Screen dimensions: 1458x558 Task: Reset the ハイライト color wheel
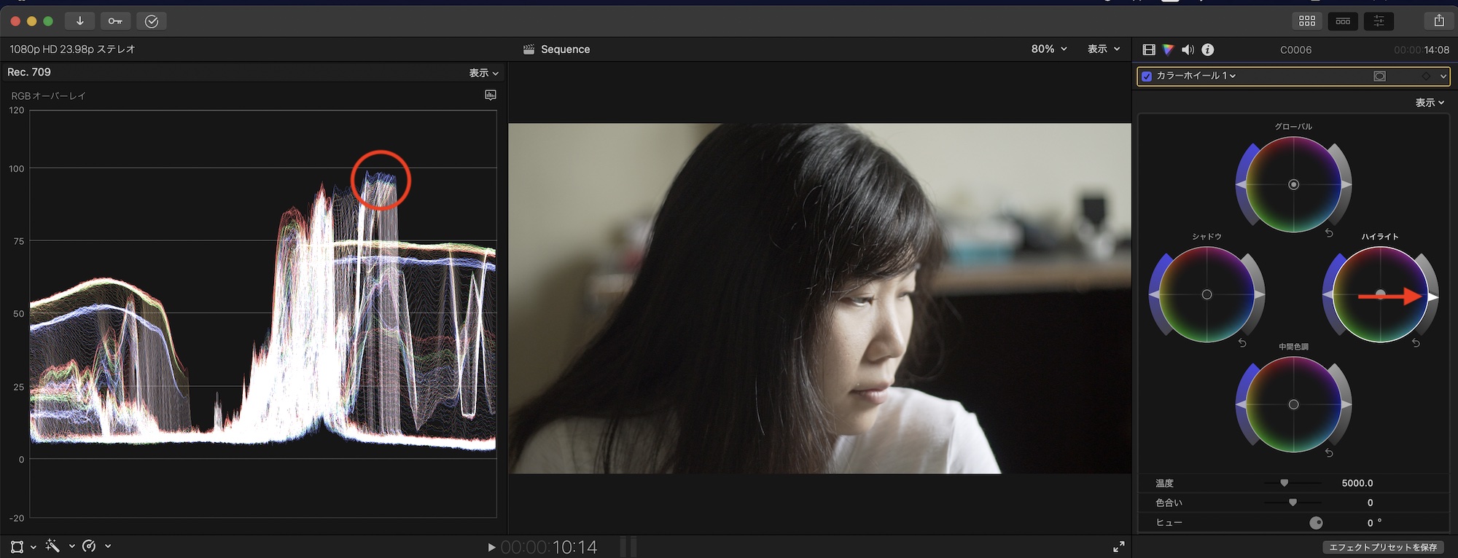tap(1416, 343)
